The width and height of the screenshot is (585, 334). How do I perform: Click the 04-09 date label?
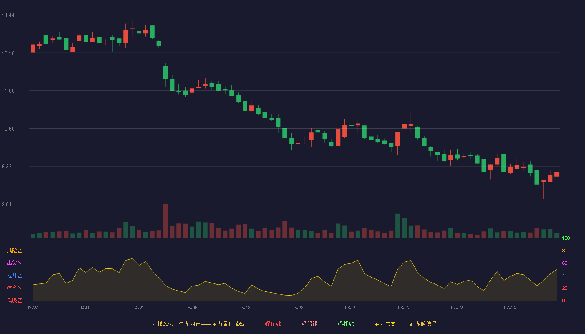(x=85, y=308)
